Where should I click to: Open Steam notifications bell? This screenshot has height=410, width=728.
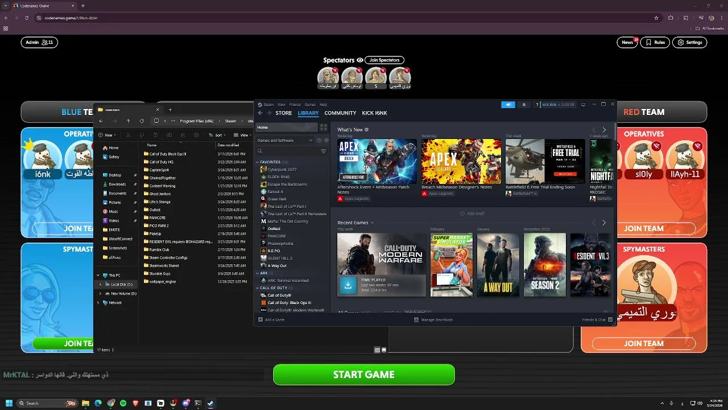point(524,105)
